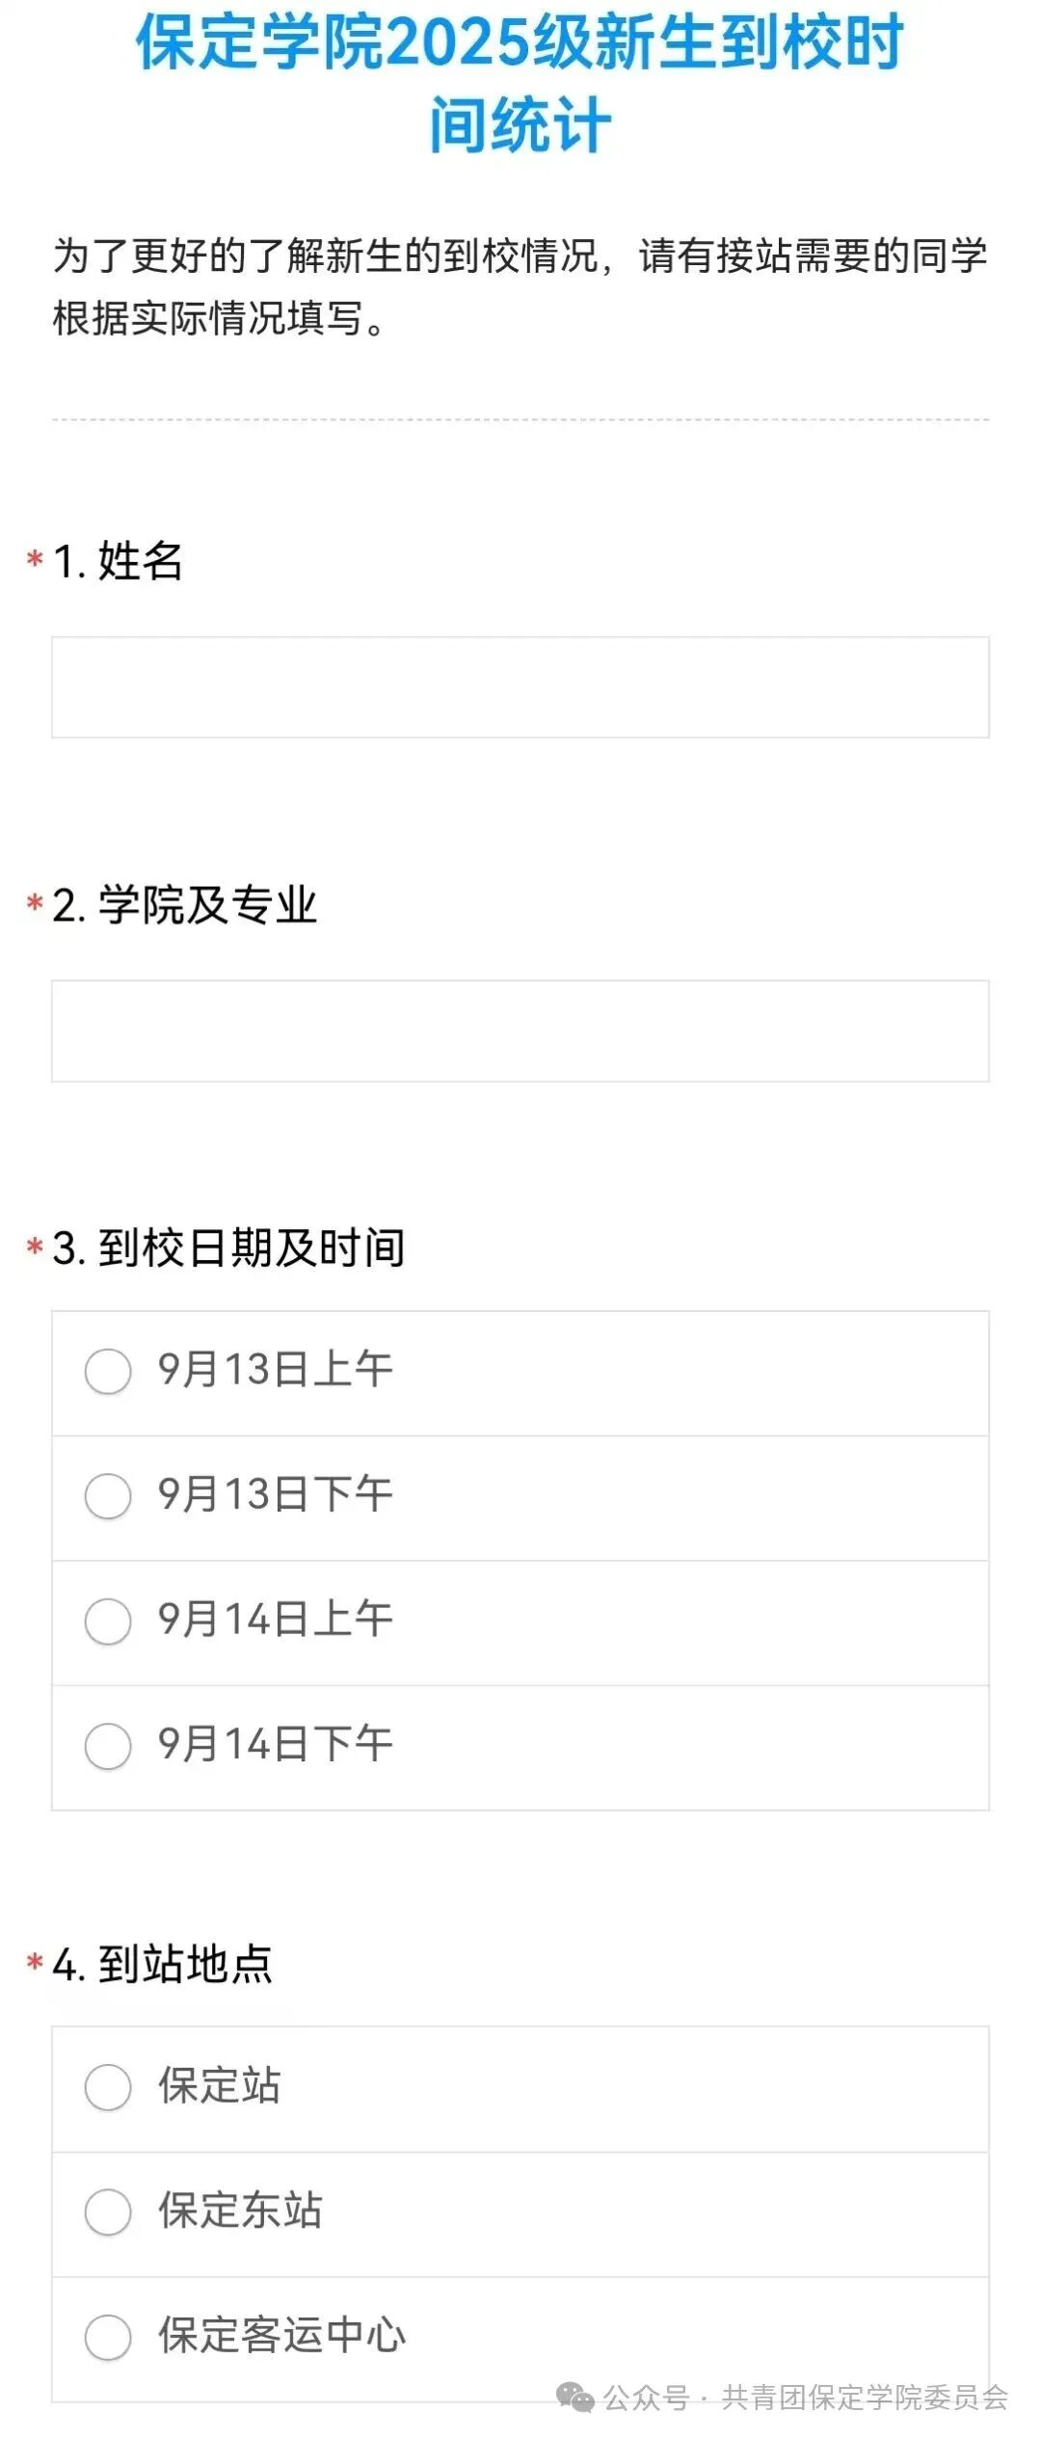Click the question label 2. 学院及专业
Image resolution: width=1041 pixels, height=2439 pixels.
pos(184,904)
